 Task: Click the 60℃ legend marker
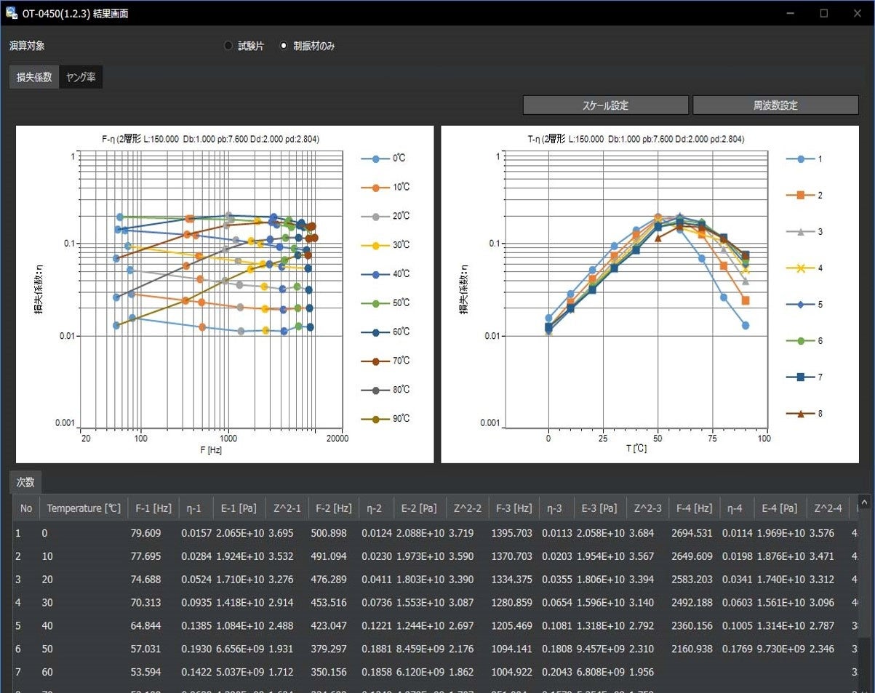click(375, 332)
